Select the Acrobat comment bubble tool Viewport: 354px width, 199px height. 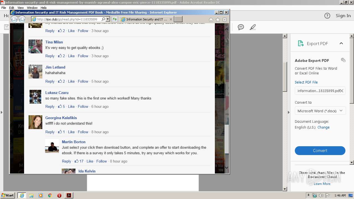pyautogui.click(x=241, y=27)
